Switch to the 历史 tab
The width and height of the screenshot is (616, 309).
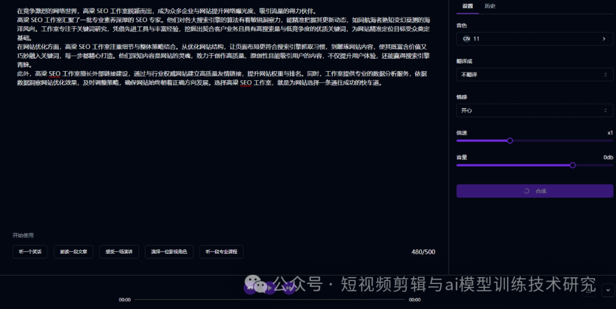coord(489,6)
